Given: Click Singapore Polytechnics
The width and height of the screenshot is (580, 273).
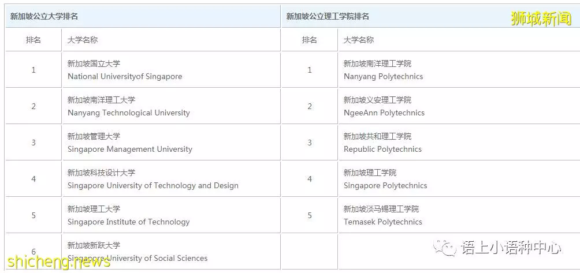Looking at the screenshot, I should click(x=385, y=185).
